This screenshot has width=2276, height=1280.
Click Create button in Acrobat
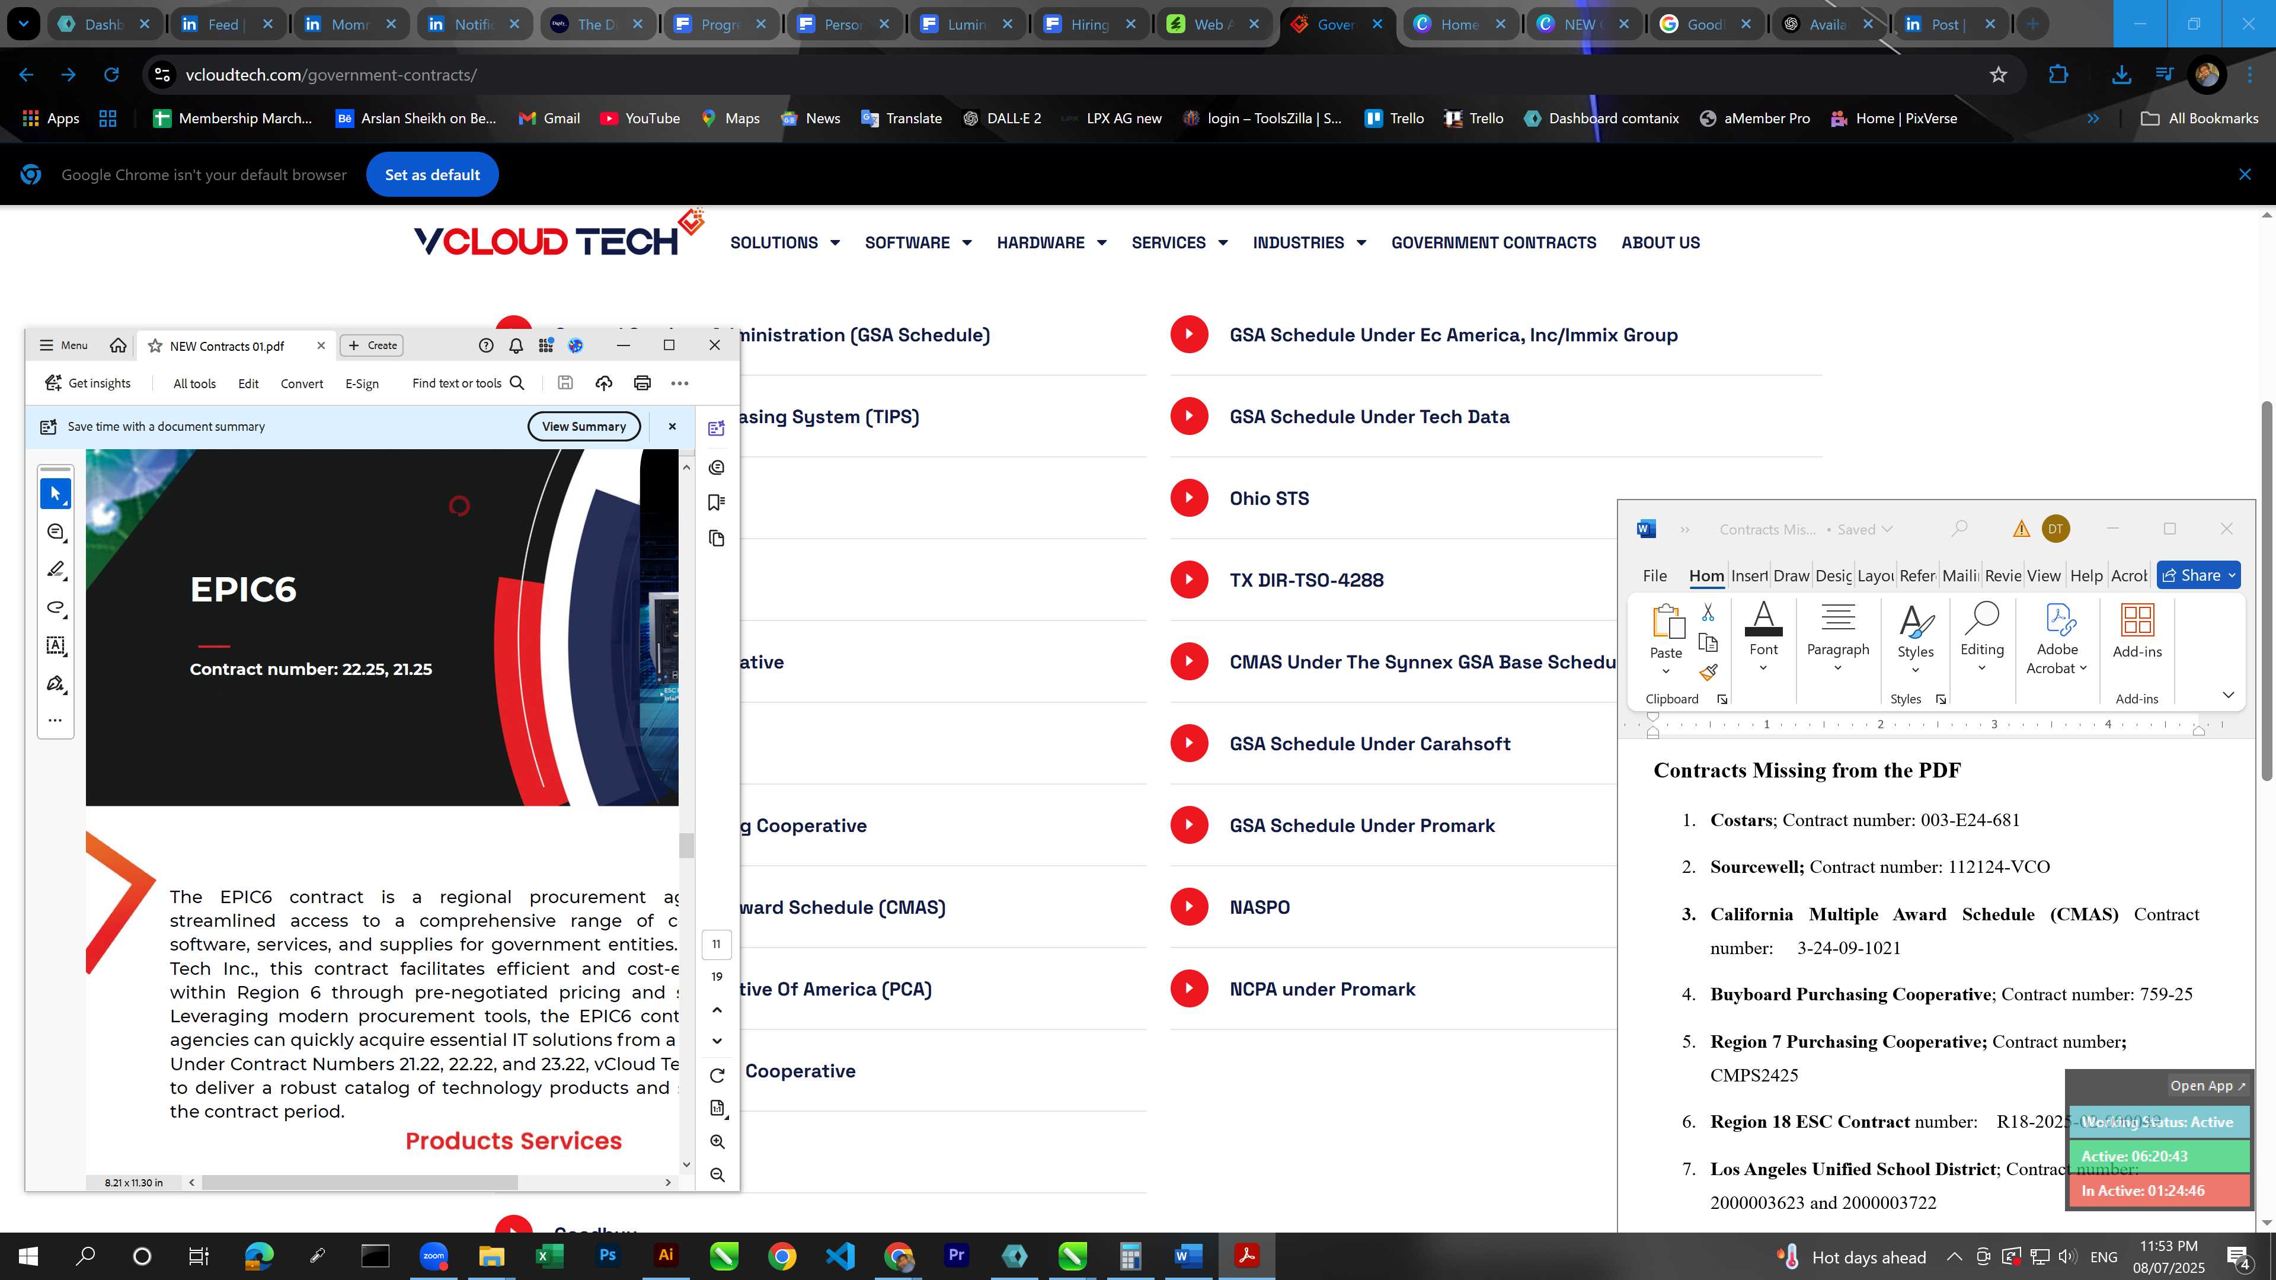tap(372, 345)
